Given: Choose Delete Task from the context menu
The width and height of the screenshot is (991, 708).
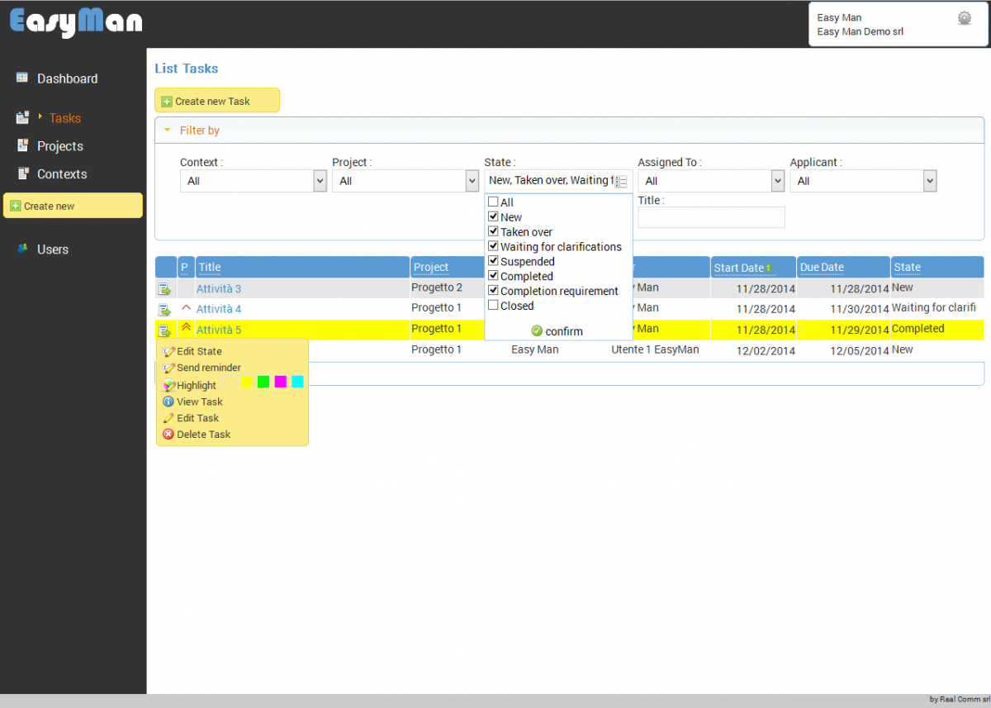Looking at the screenshot, I should [x=197, y=435].
